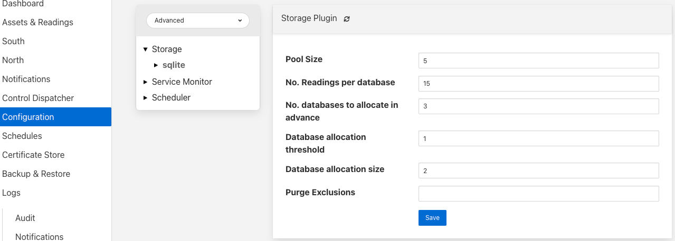Screen dimensions: 675x241
Task: Expand the Service Monitor node
Action: click(x=146, y=82)
